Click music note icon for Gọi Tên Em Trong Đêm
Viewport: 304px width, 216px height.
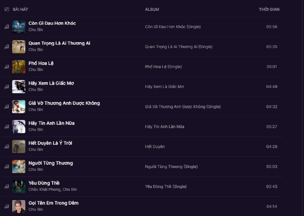pyautogui.click(x=7, y=206)
